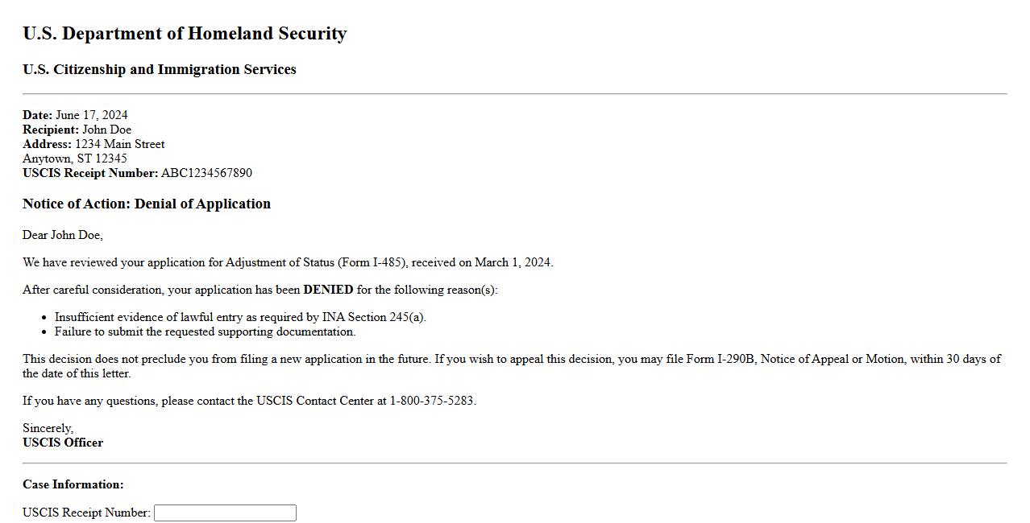Click the 'Case Information:' label
The image size is (1030, 523).
pyautogui.click(x=73, y=484)
